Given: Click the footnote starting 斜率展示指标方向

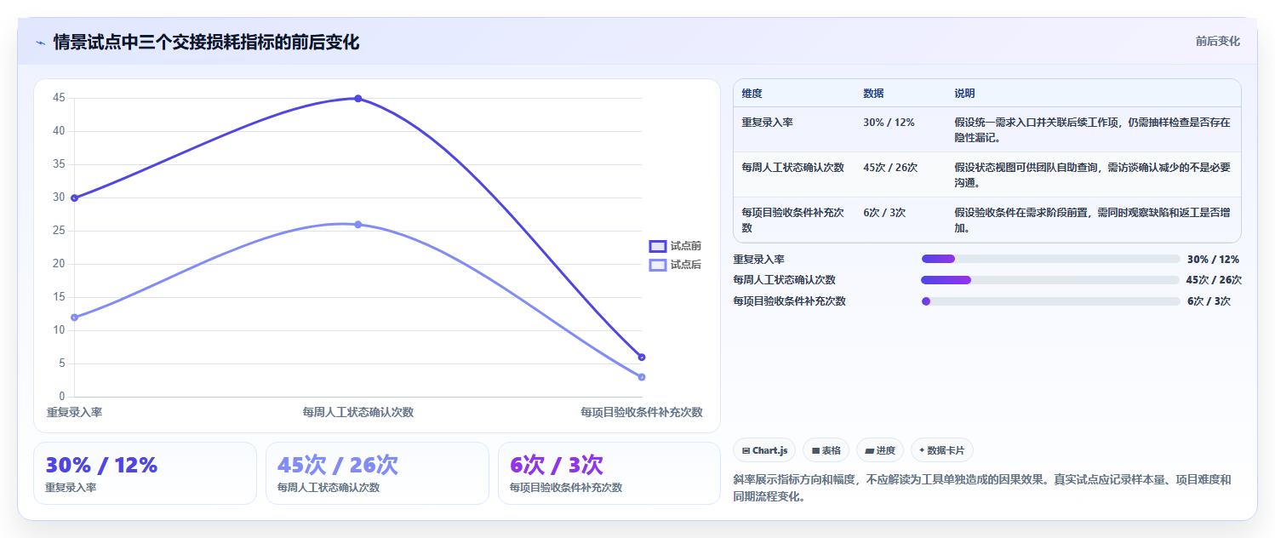Looking at the screenshot, I should click(x=982, y=489).
